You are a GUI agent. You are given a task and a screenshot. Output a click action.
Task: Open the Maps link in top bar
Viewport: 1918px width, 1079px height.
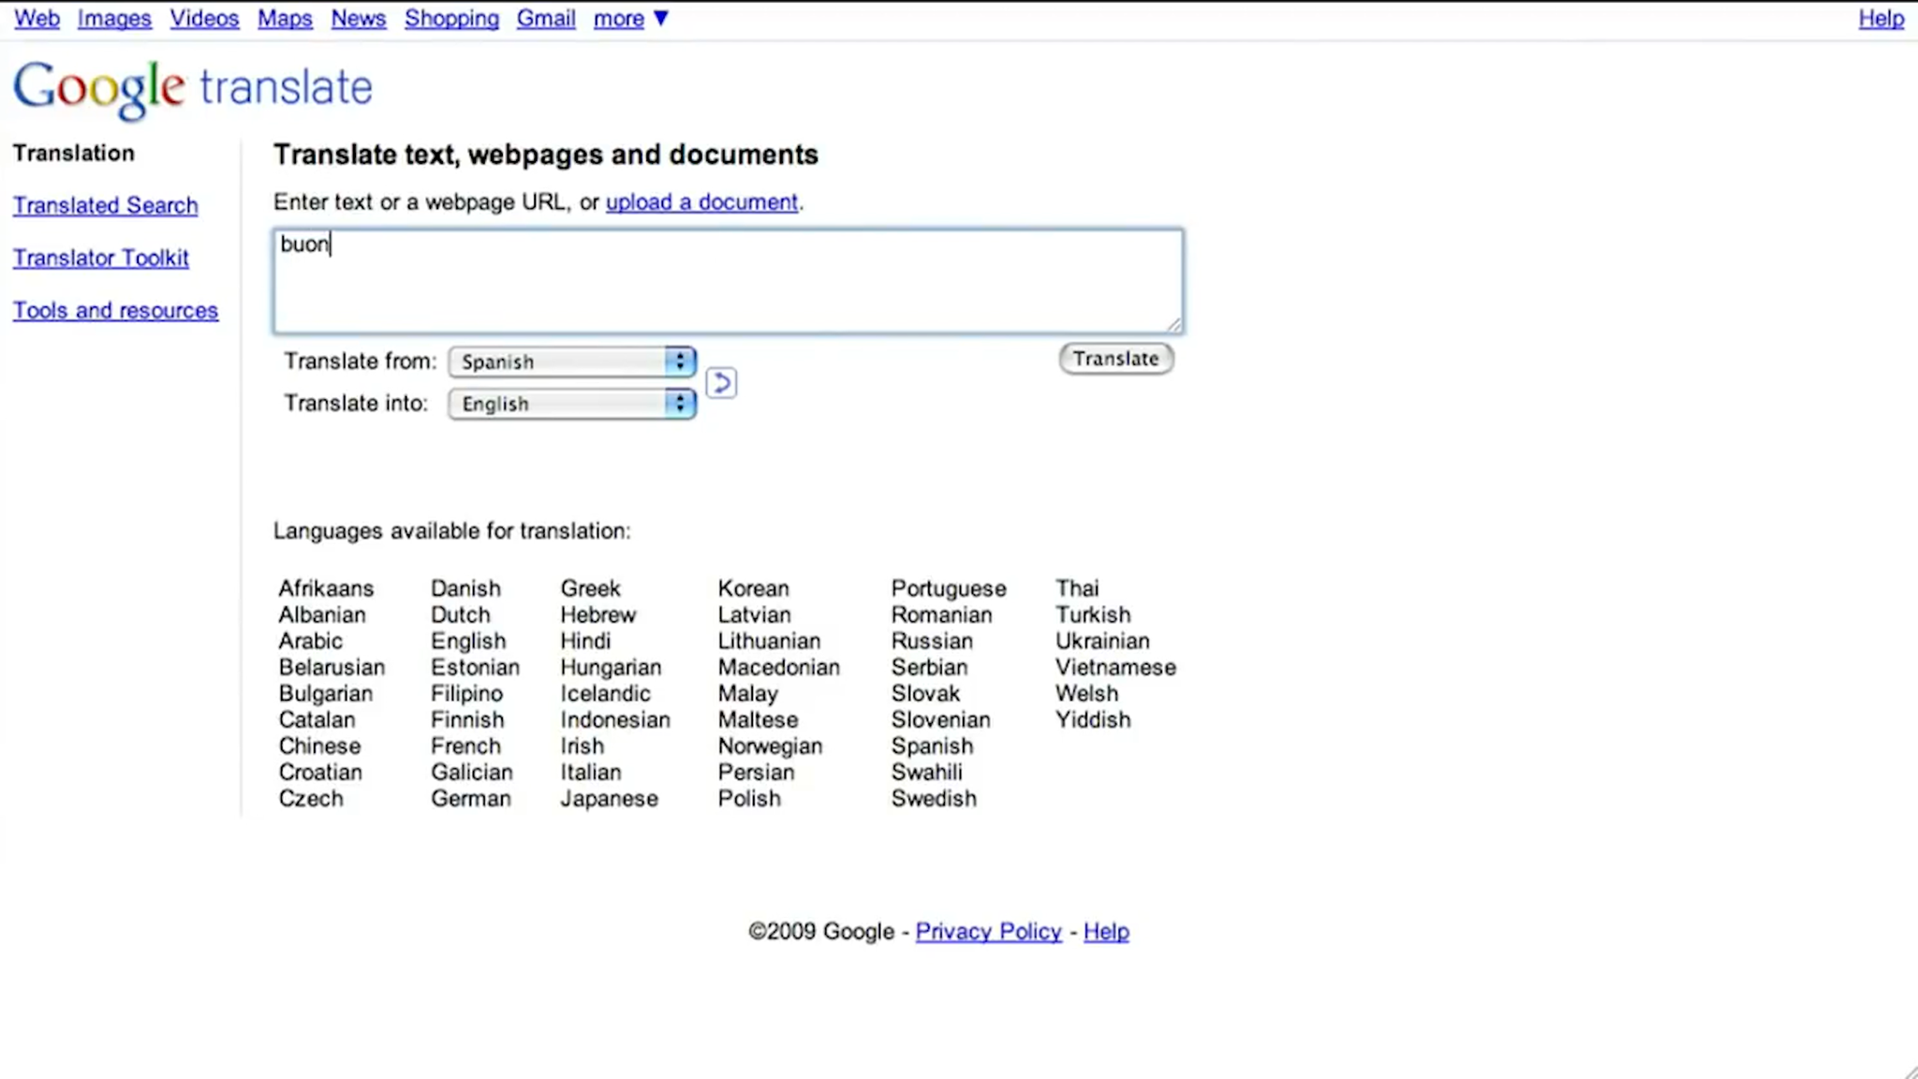285,18
